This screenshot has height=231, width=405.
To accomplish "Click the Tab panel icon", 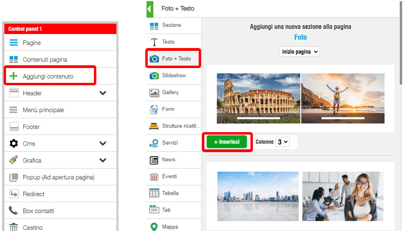I will click(154, 210).
